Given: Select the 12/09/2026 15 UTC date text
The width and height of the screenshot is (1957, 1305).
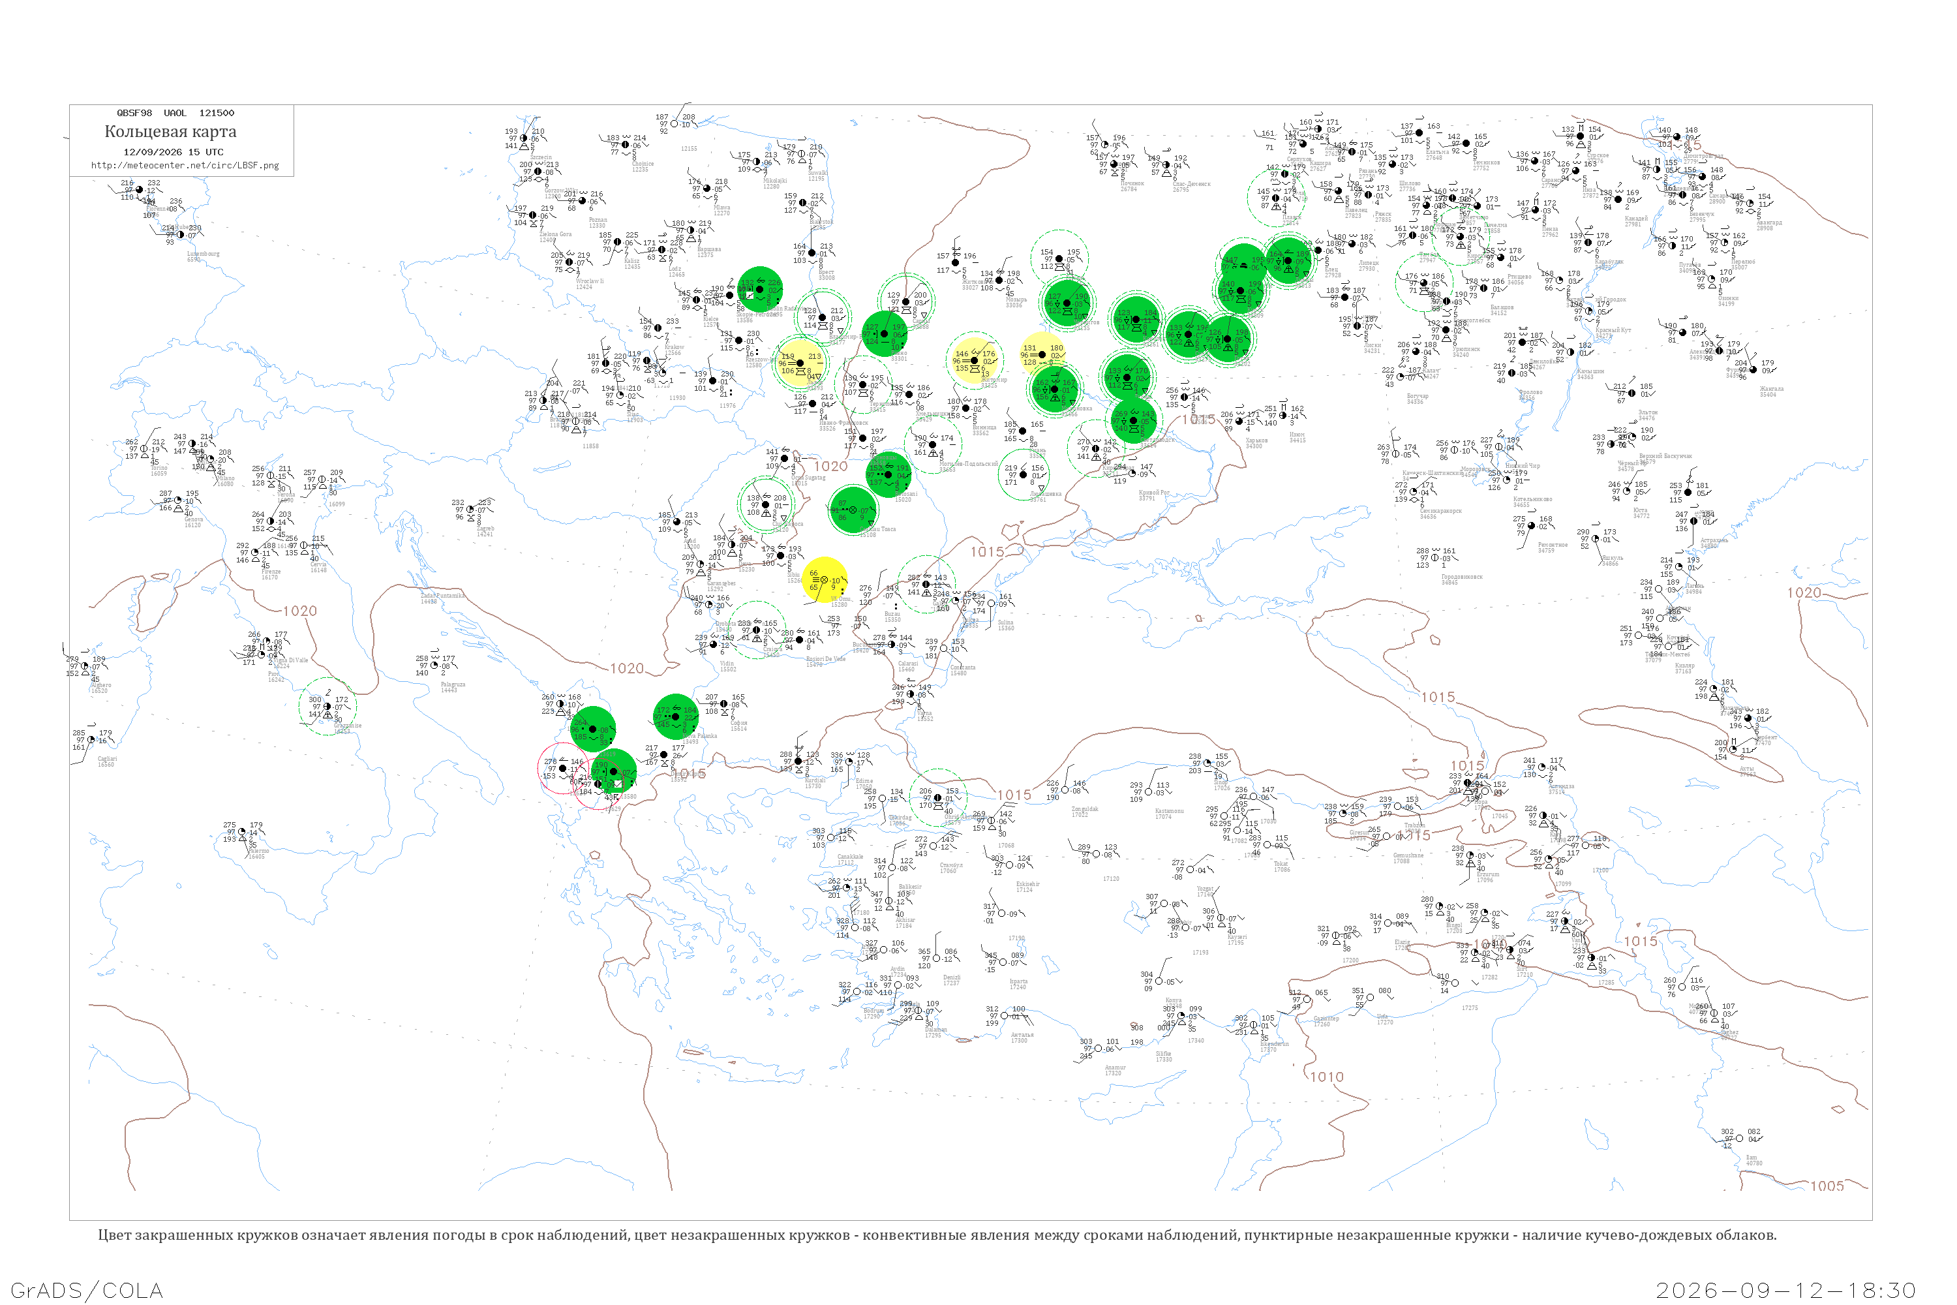Looking at the screenshot, I should (x=173, y=152).
